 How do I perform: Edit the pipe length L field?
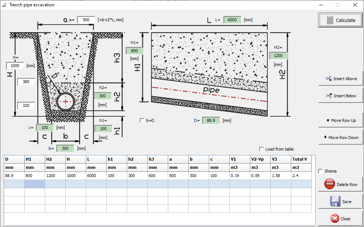[232, 20]
